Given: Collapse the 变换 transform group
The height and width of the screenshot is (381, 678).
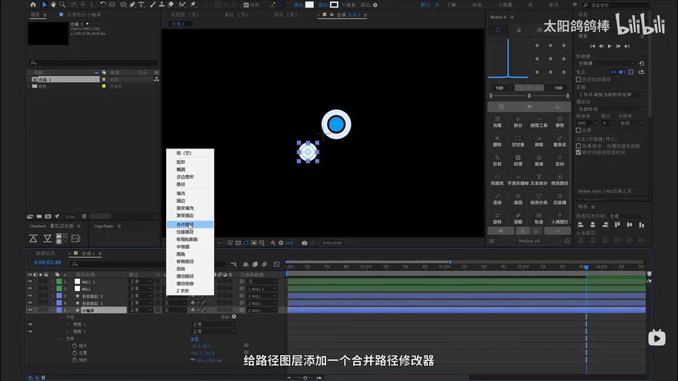Looking at the screenshot, I should click(x=61, y=338).
